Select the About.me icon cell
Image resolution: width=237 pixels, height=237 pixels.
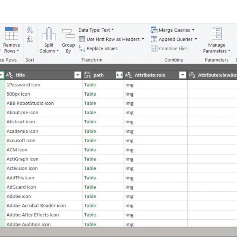click(44, 113)
